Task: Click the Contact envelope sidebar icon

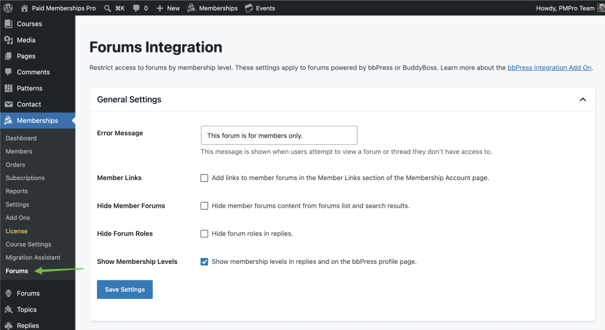Action: (8, 104)
